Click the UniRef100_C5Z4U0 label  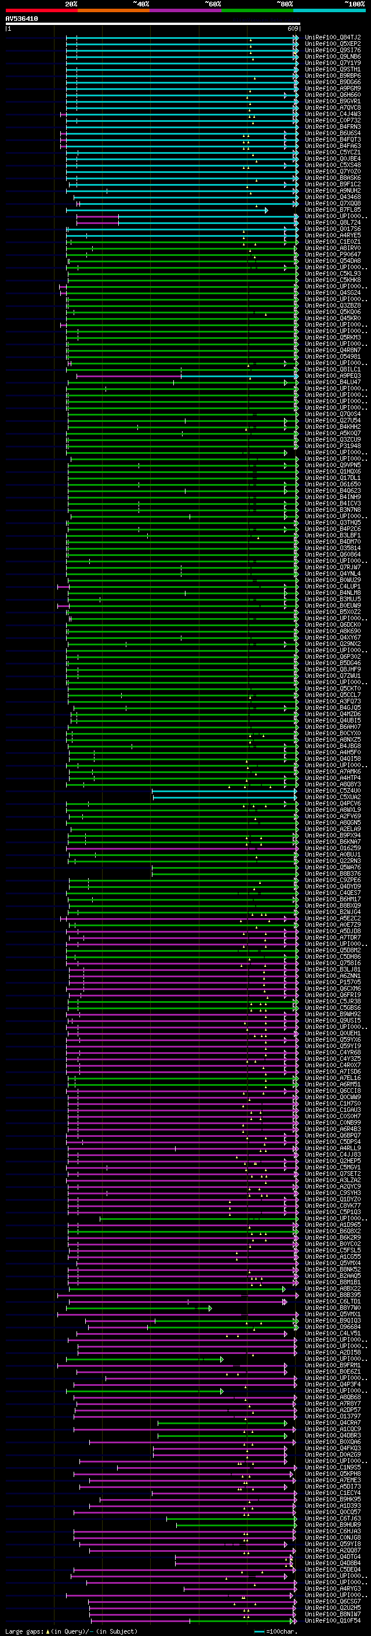coord(333,790)
